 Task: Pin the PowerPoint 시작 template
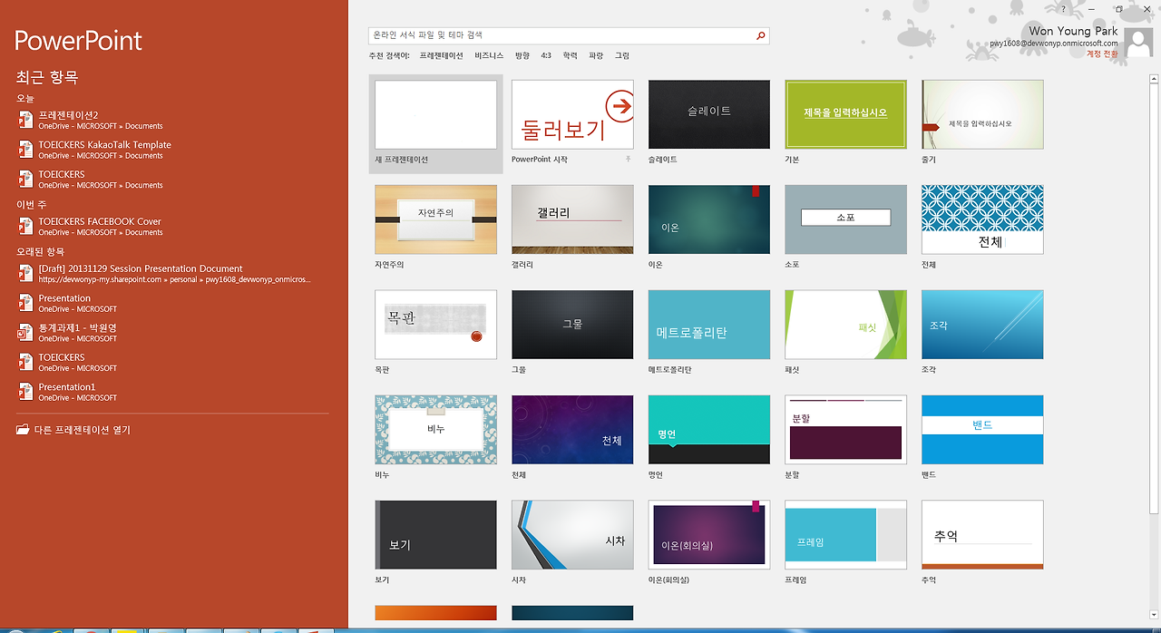[x=627, y=159]
